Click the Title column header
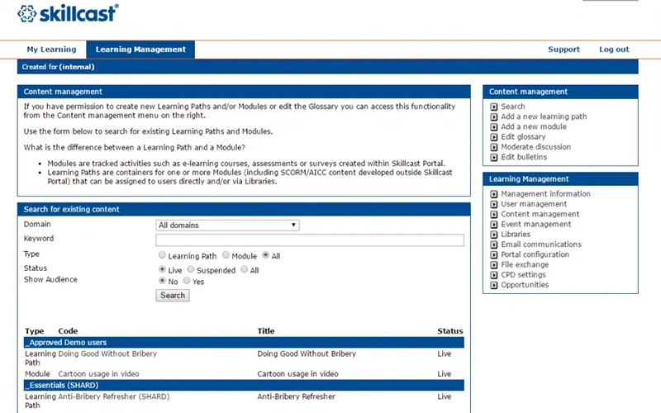 point(265,331)
